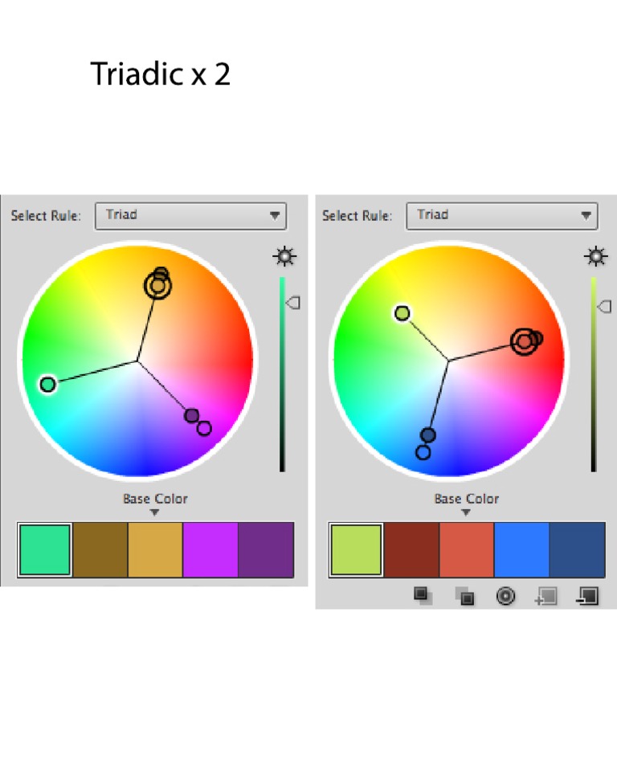Click the green base marker on left color wheel
The width and height of the screenshot is (617, 783).
(x=47, y=385)
